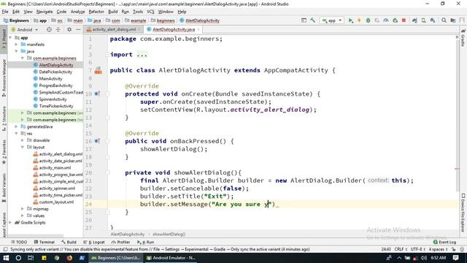
Task: Open the TODO tool window
Action: point(19,242)
